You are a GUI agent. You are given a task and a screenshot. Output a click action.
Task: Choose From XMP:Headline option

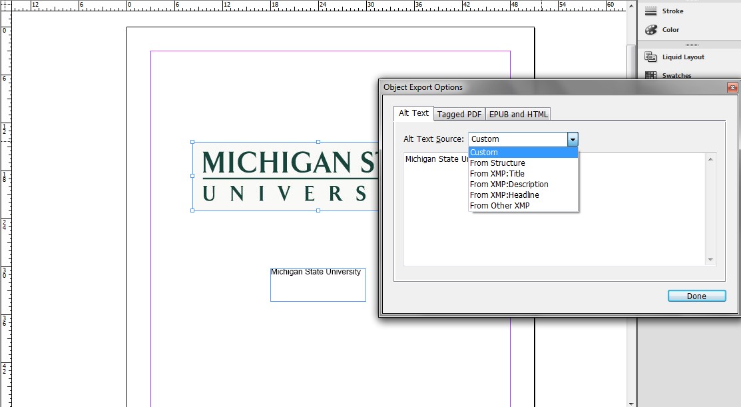coord(523,195)
